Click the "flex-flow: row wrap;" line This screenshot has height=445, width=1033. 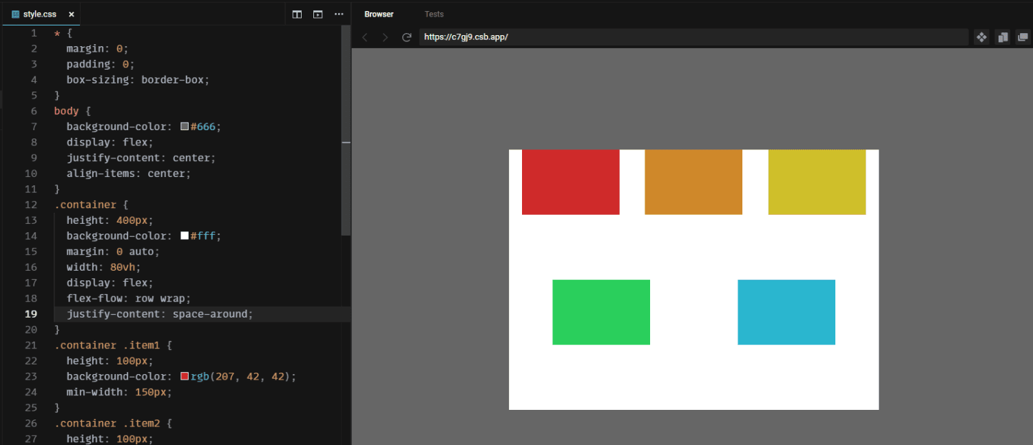128,298
